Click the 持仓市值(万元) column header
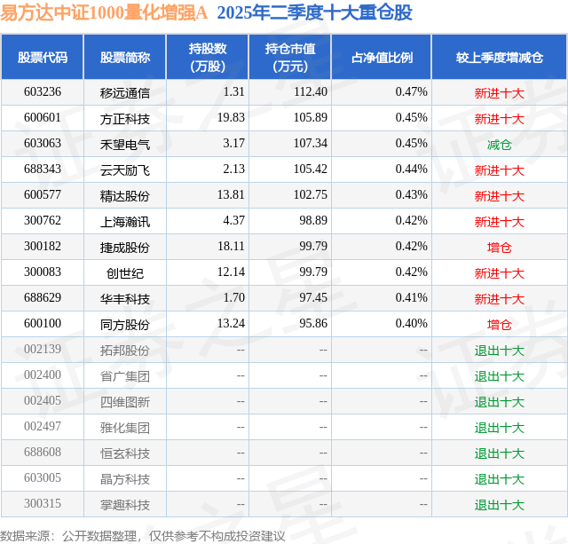The image size is (568, 544). (x=290, y=57)
